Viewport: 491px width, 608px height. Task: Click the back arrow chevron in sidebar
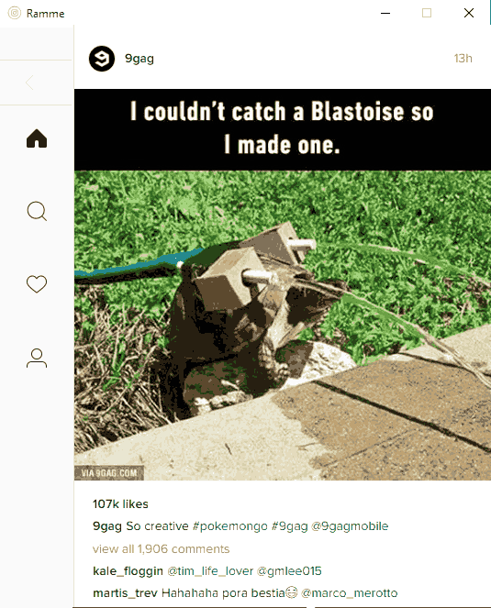pos(29,83)
